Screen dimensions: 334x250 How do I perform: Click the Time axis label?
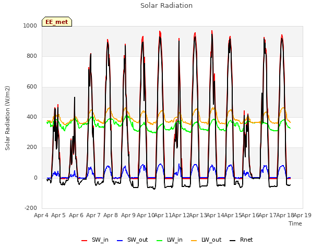tap(295, 223)
